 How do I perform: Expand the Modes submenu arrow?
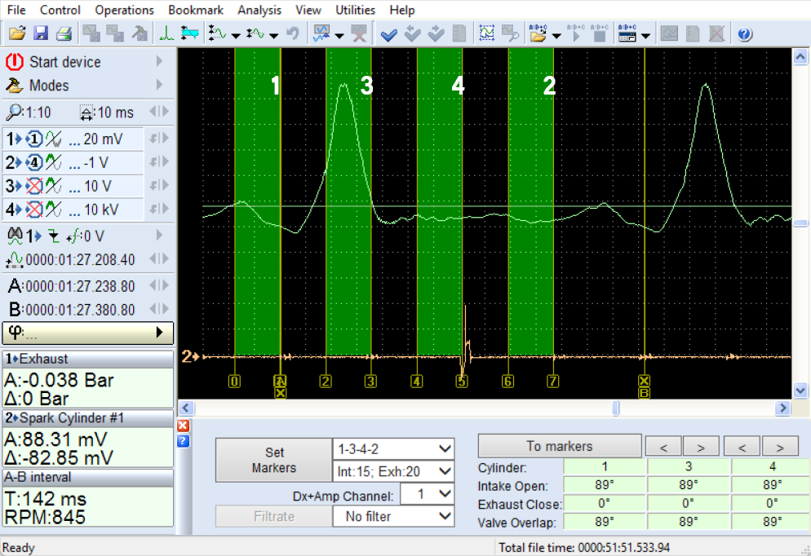pyautogui.click(x=159, y=85)
